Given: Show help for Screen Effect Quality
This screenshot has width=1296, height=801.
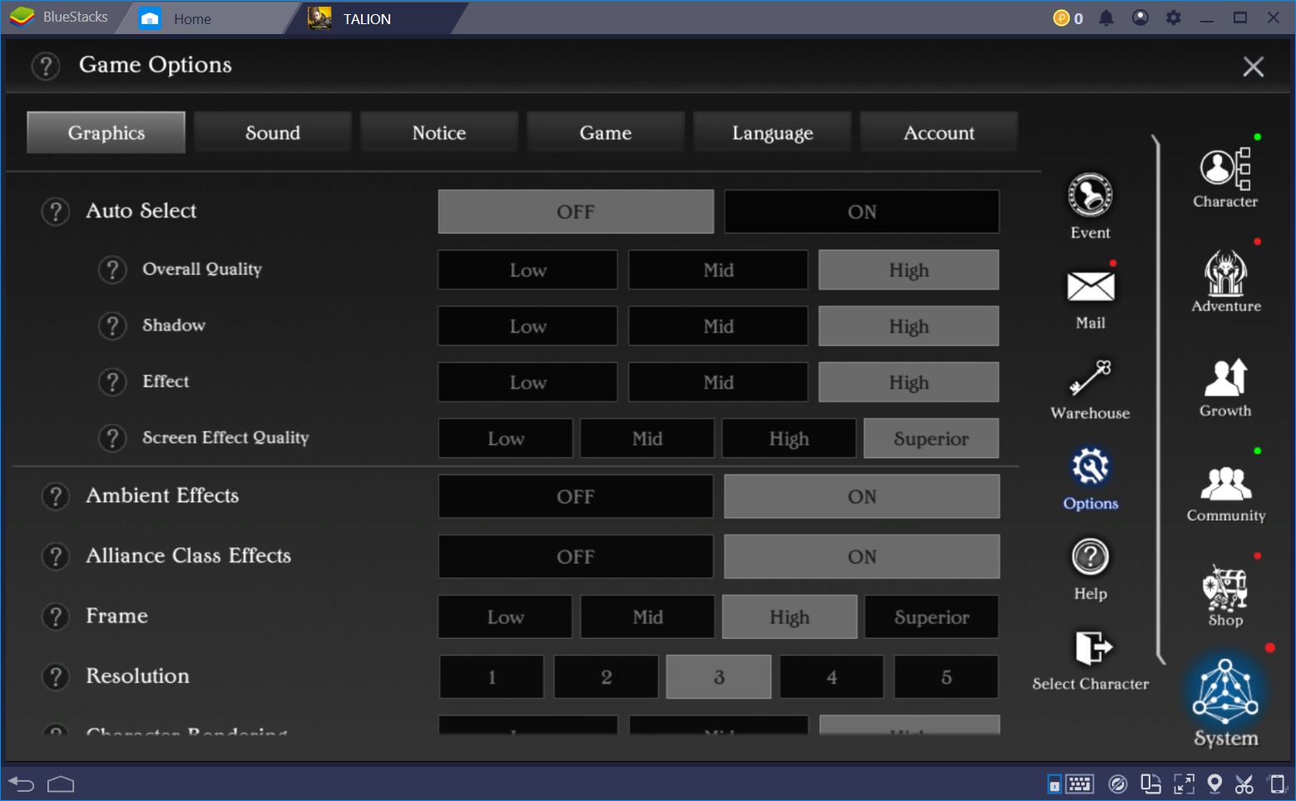Looking at the screenshot, I should click(112, 438).
